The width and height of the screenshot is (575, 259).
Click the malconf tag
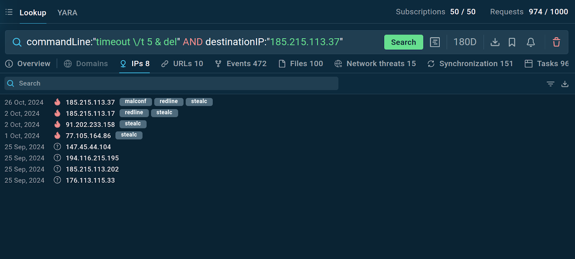(135, 102)
